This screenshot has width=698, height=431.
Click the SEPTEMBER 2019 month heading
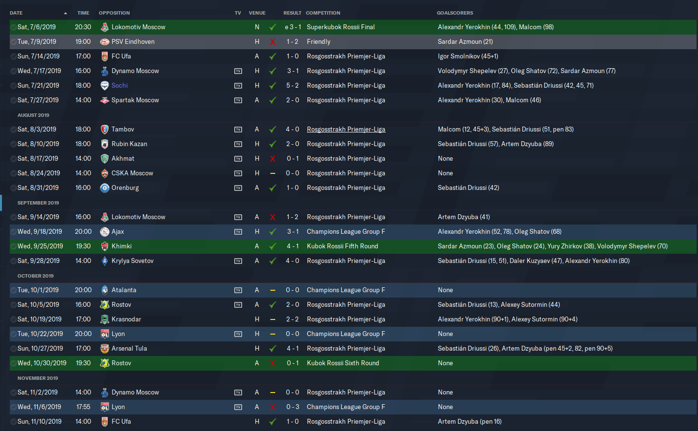click(x=38, y=203)
